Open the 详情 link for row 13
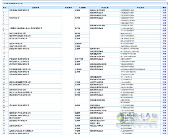Screen dimensions: 169x135 click(164, 41)
